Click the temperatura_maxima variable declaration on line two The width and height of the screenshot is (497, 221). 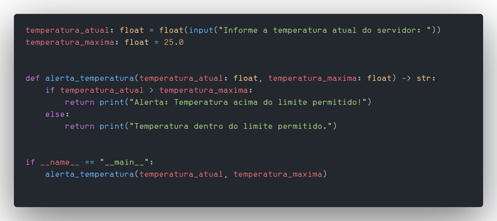(x=70, y=42)
